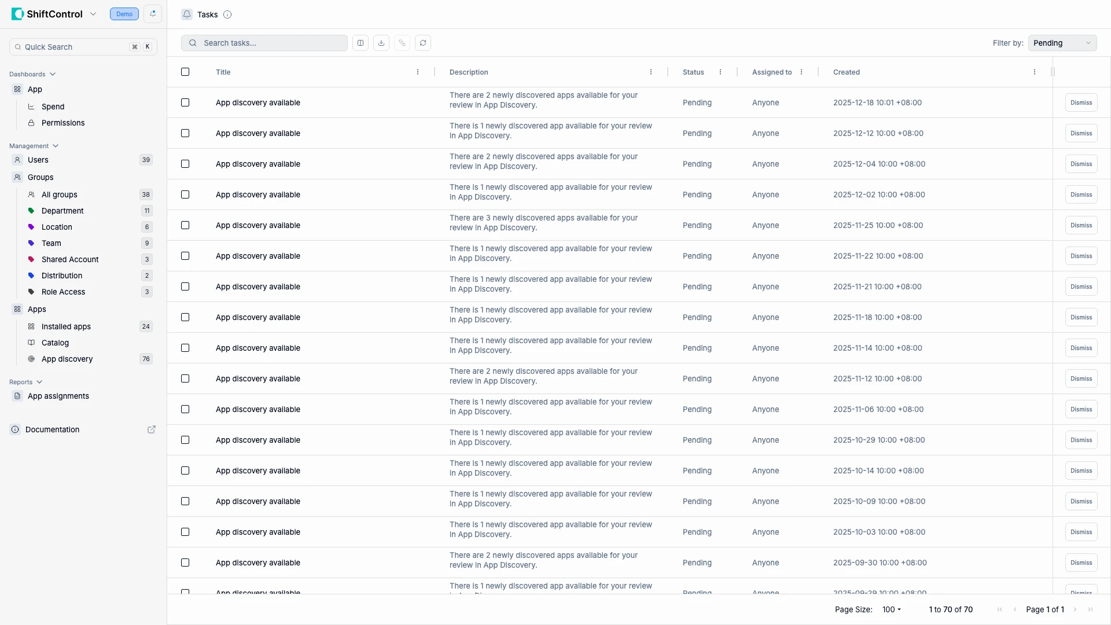Click the Permissions lock icon

point(31,123)
